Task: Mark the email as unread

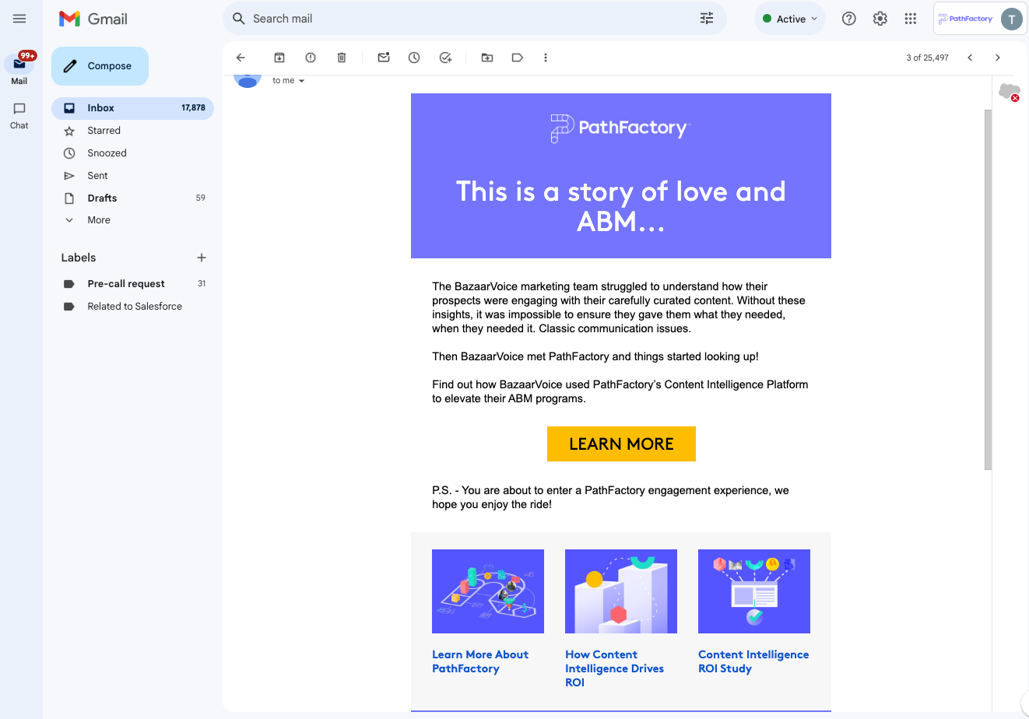Action: (384, 58)
